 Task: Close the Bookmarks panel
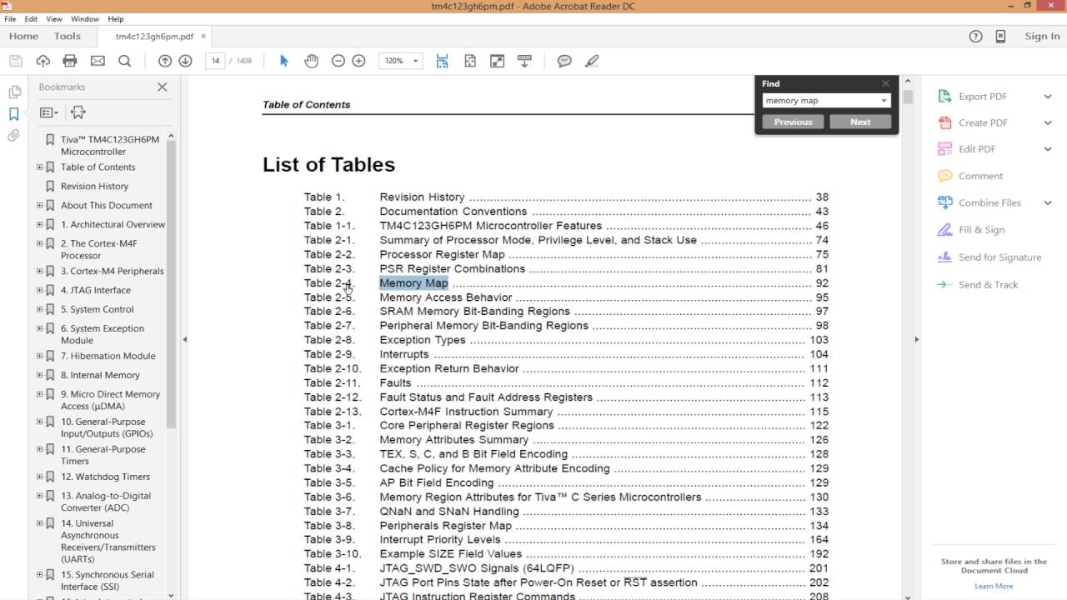[x=162, y=87]
